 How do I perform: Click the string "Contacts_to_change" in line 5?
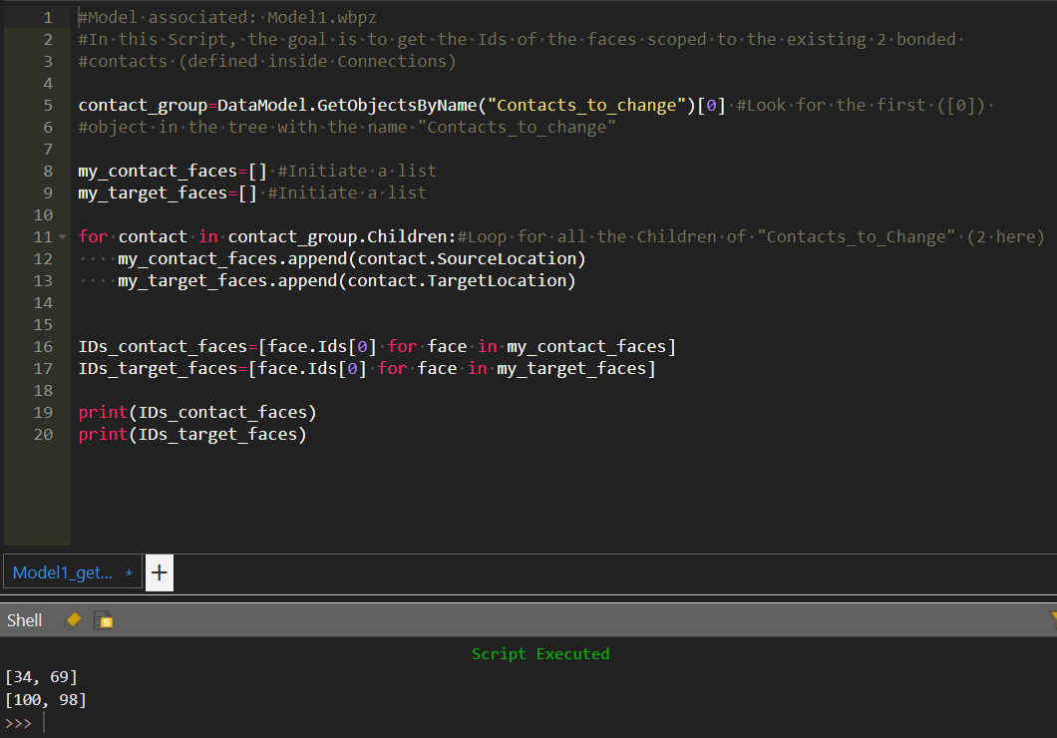coord(586,105)
